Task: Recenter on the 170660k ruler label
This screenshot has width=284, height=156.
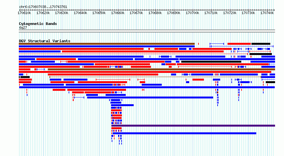Action: tap(118, 13)
